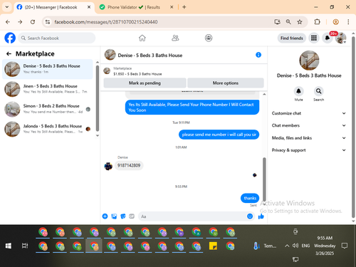The width and height of the screenshot is (356, 267).
Task: Send a thumbs-up like
Action: point(261,216)
